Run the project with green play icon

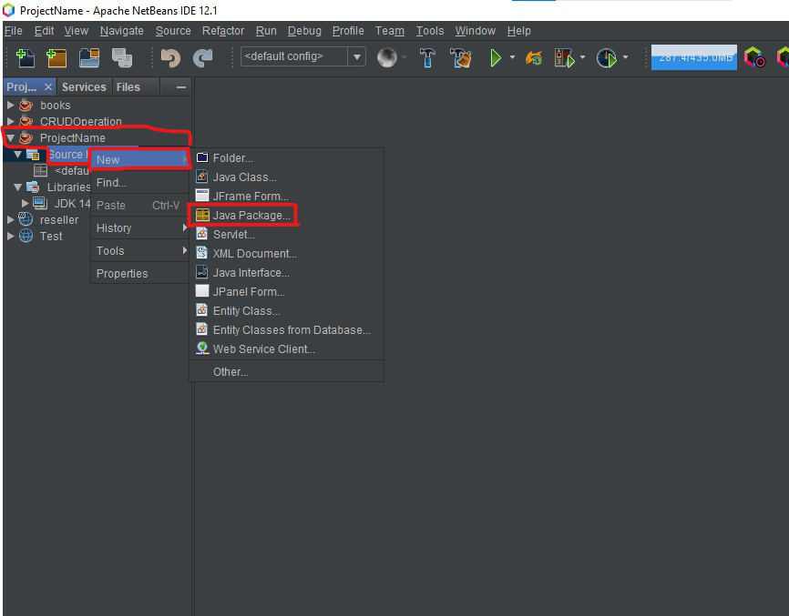click(495, 58)
